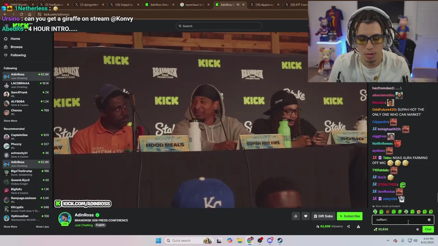The image size is (438, 246).
Task: Click system tray volume icon
Action: click(x=415, y=241)
